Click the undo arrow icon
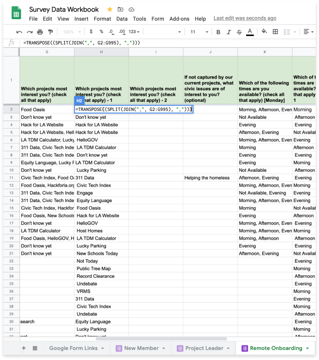The width and height of the screenshot is (319, 360). click(19, 32)
